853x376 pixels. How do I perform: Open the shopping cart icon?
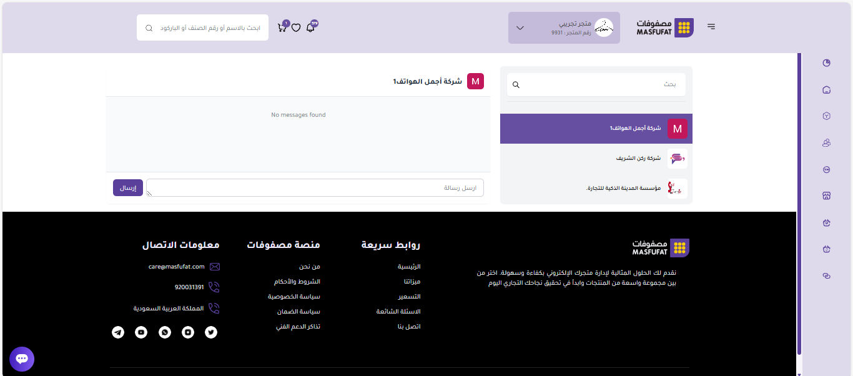[x=282, y=27]
